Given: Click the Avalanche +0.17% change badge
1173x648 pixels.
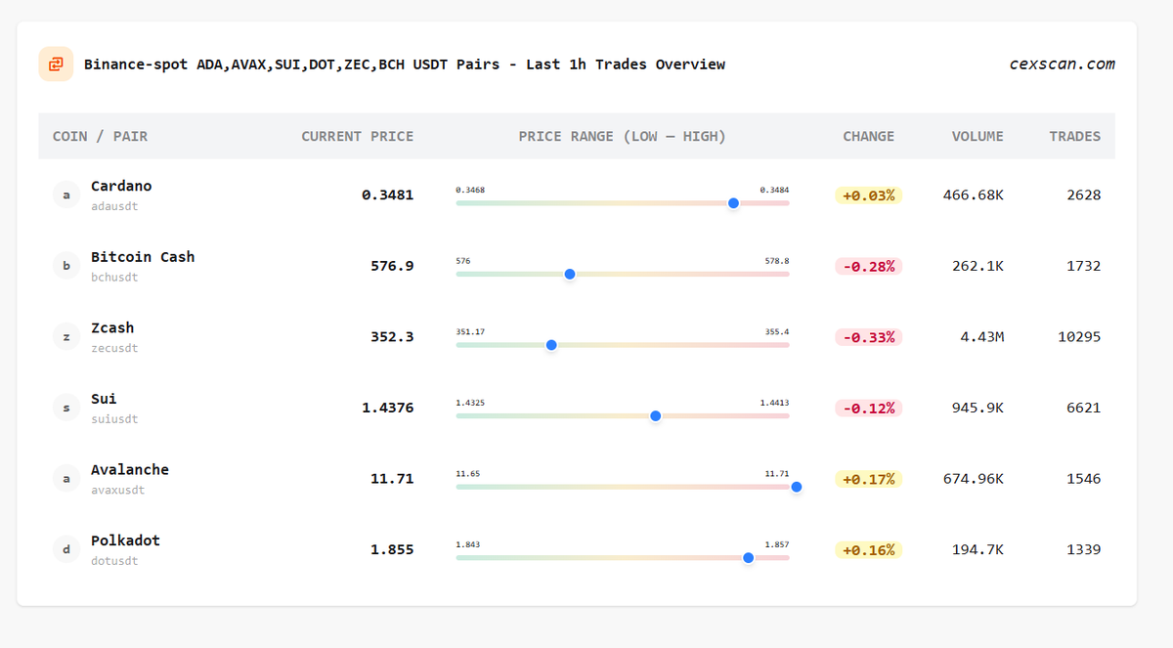Looking at the screenshot, I should coord(868,479).
